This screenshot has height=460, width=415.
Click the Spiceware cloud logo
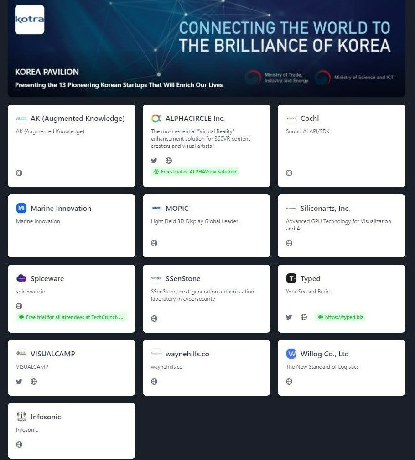point(21,278)
